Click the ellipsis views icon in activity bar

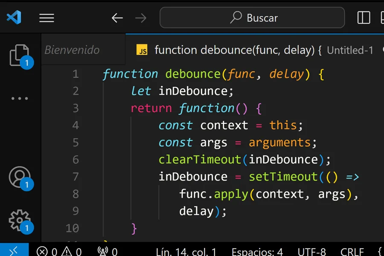tap(19, 98)
